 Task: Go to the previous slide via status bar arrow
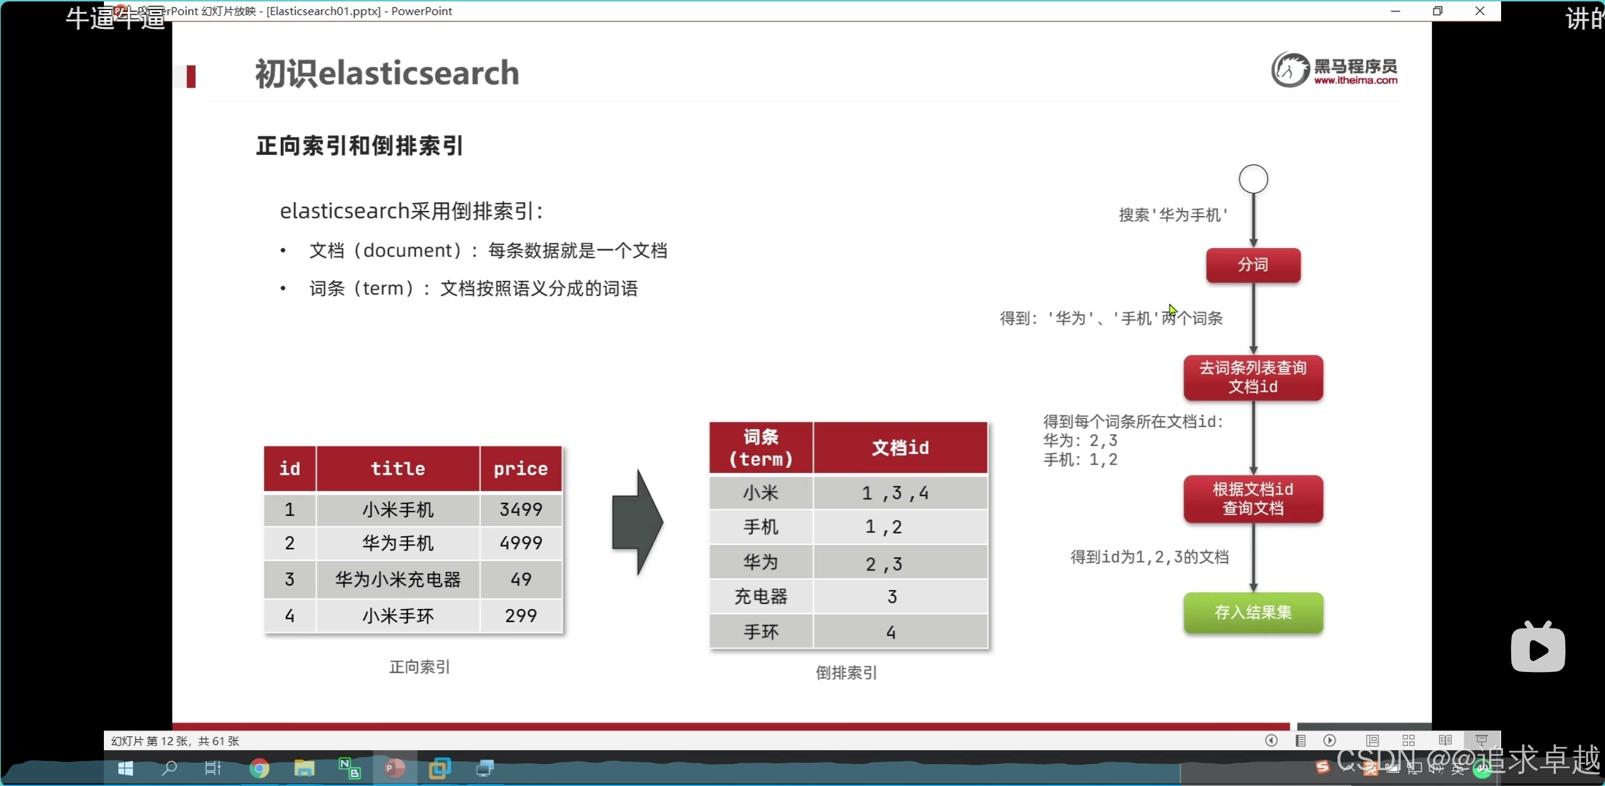tap(1271, 741)
